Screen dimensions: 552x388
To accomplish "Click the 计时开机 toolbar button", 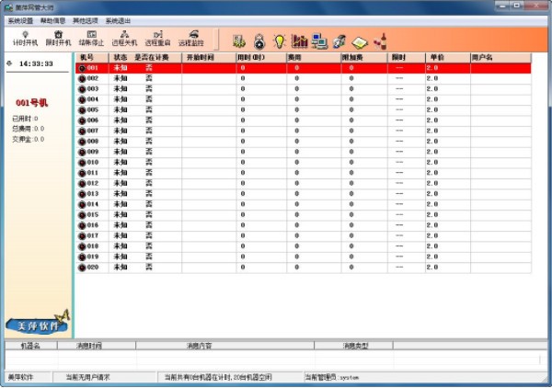I will click(25, 39).
